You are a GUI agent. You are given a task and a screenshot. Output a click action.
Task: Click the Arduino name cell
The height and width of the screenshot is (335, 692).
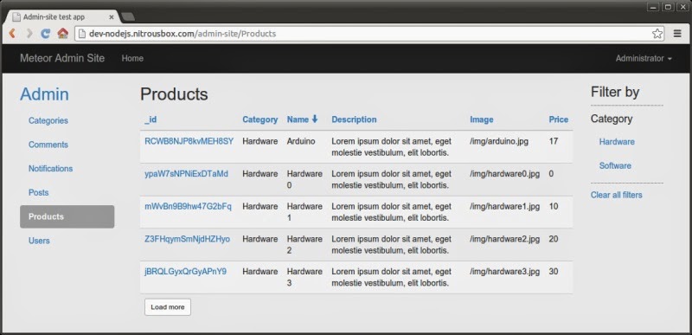301,141
